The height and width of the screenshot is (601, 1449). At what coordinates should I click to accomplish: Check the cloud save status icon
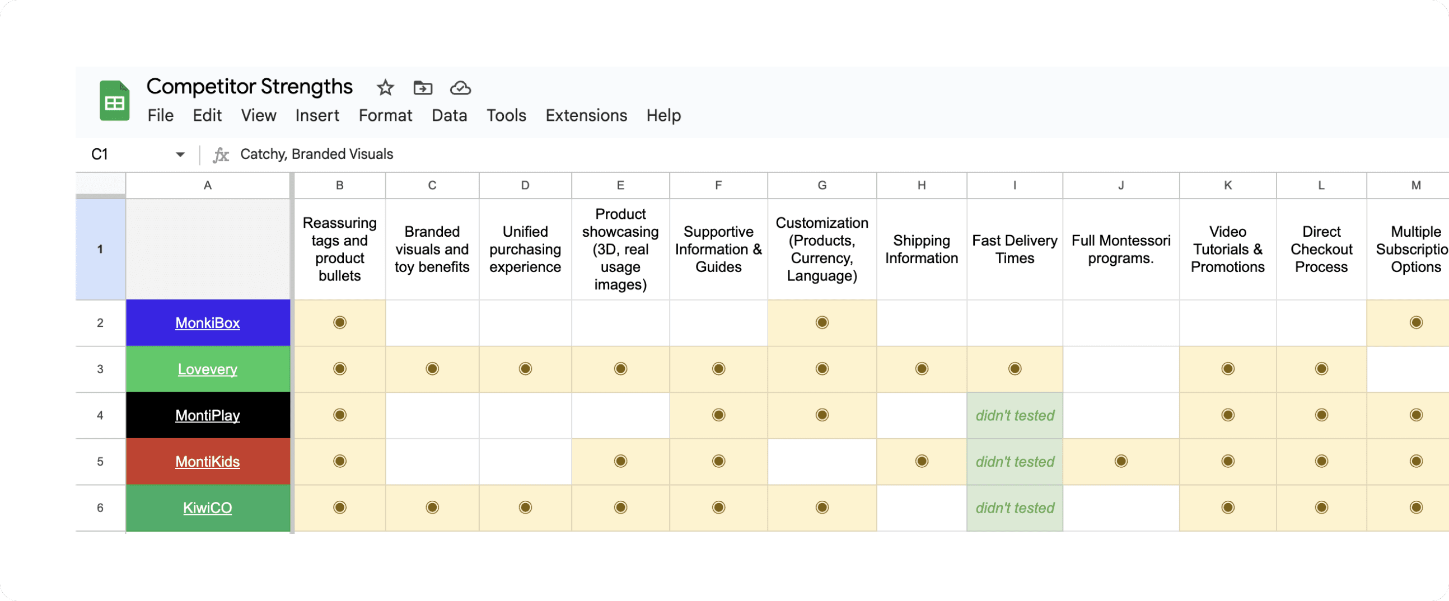pyautogui.click(x=460, y=88)
